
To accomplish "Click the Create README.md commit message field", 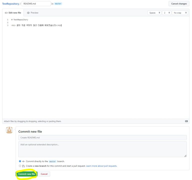I will point(102,138).
